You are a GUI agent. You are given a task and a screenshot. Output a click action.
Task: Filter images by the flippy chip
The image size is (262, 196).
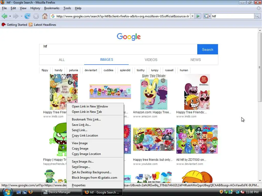click(45, 70)
